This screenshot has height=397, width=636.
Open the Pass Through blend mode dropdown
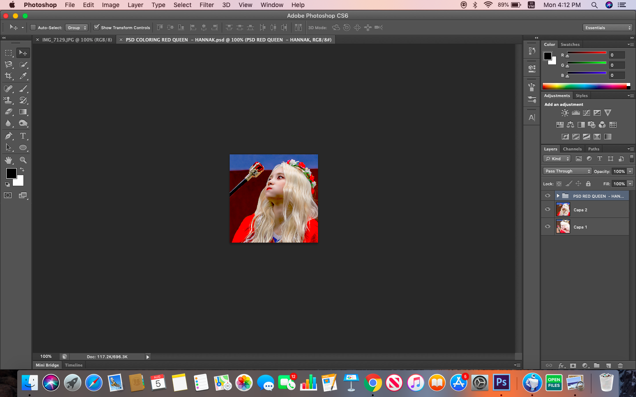(x=567, y=171)
